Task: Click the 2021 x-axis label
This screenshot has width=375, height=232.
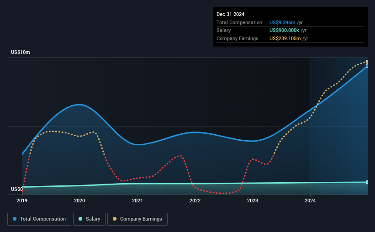Action: point(137,200)
